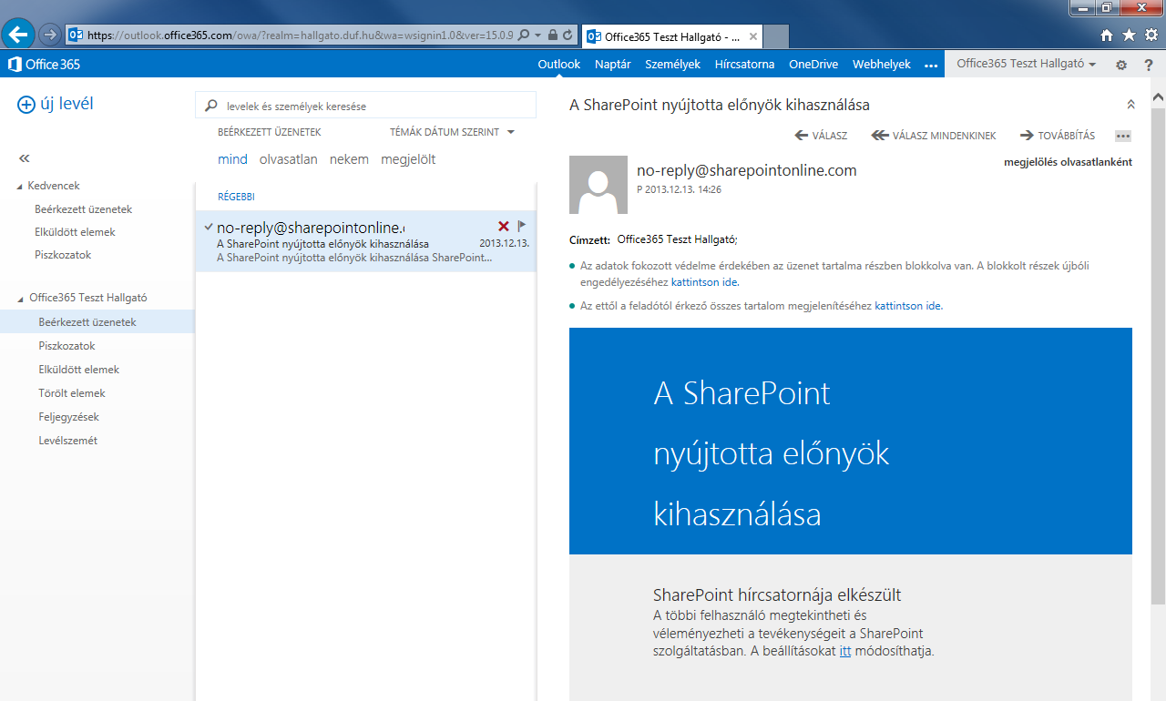This screenshot has width=1166, height=701.
Task: Click the sender avatar picture
Action: (598, 185)
